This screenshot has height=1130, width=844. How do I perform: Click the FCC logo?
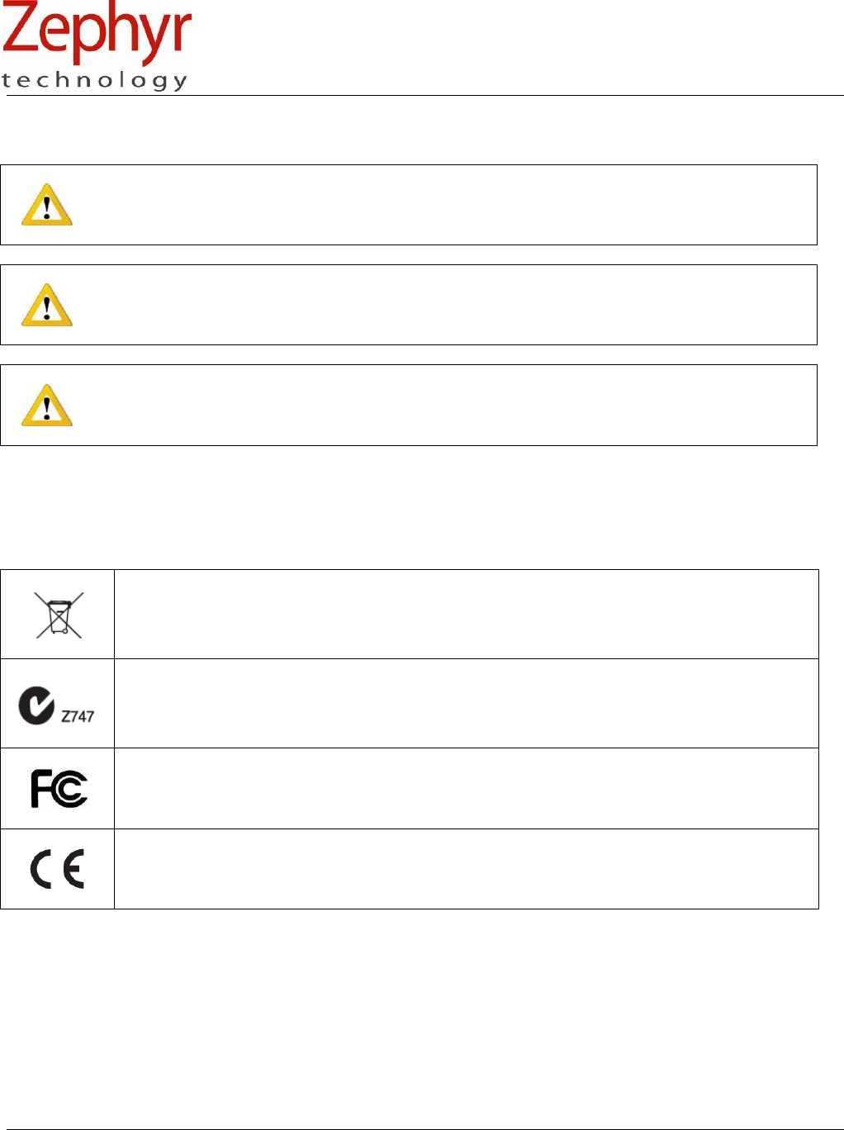[x=59, y=788]
